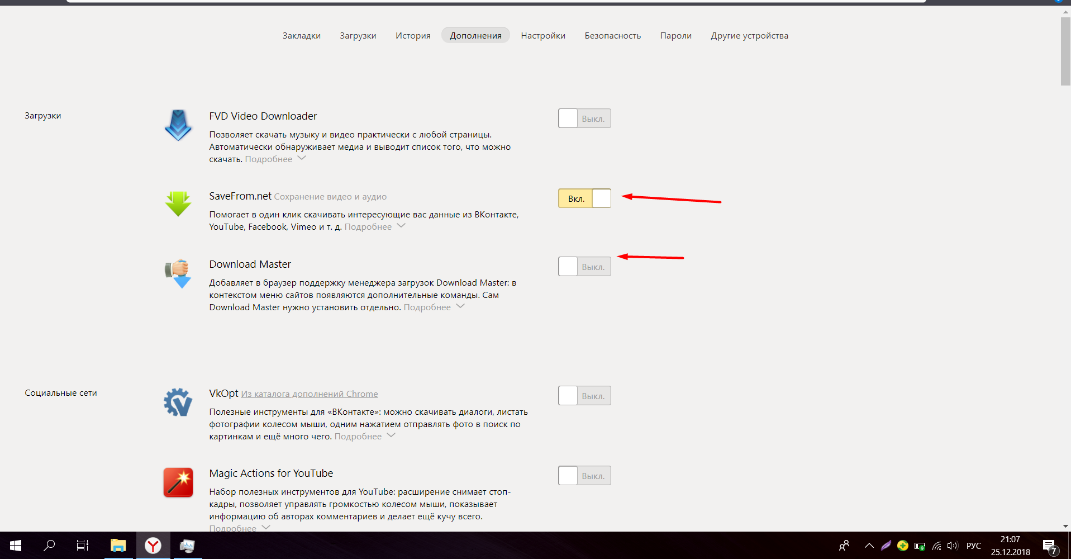1071x559 pixels.
Task: Click the Download Master extension icon
Action: click(178, 273)
